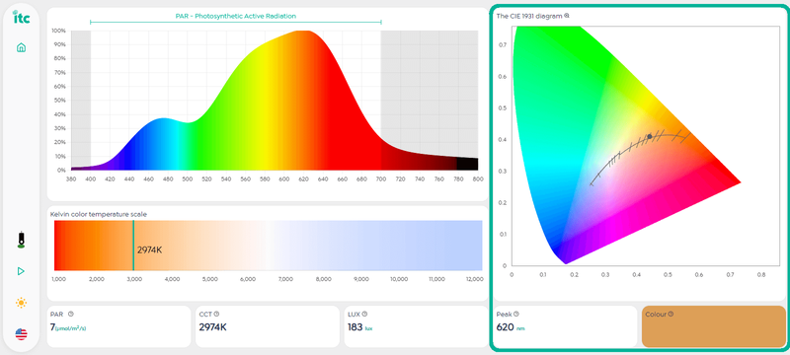This screenshot has height=355, width=790.
Task: Open the PAR info help icon
Action: [70, 314]
